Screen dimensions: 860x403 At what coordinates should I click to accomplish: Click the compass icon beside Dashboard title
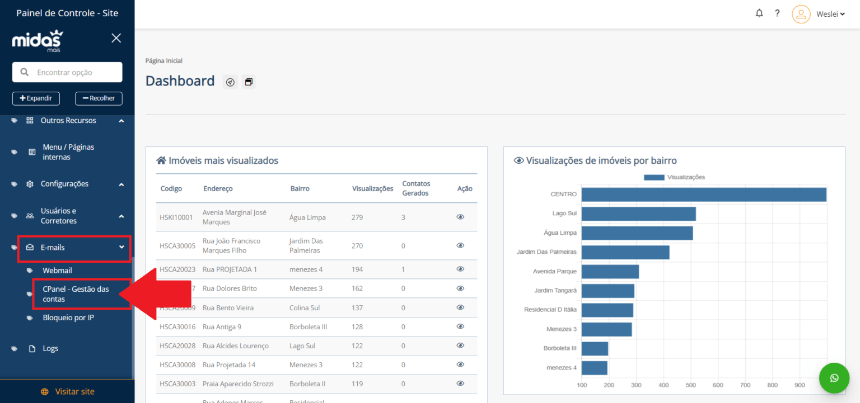[x=230, y=82]
